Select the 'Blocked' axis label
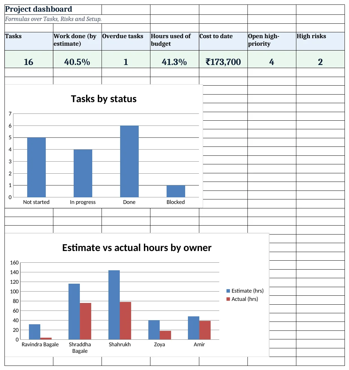 (x=176, y=202)
